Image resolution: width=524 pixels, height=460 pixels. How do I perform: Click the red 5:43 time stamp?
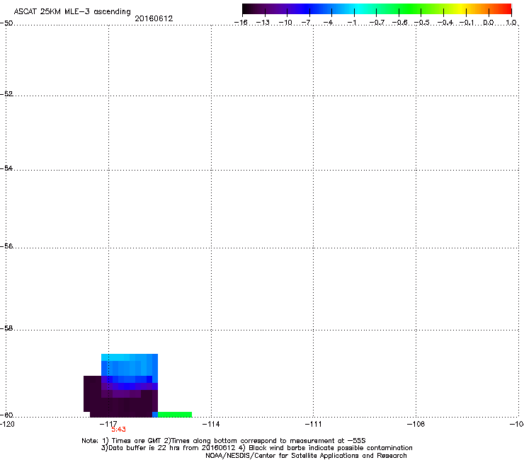119,430
